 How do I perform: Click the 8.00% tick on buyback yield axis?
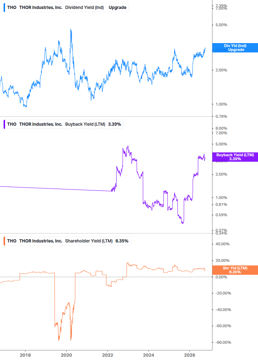[x=221, y=128]
